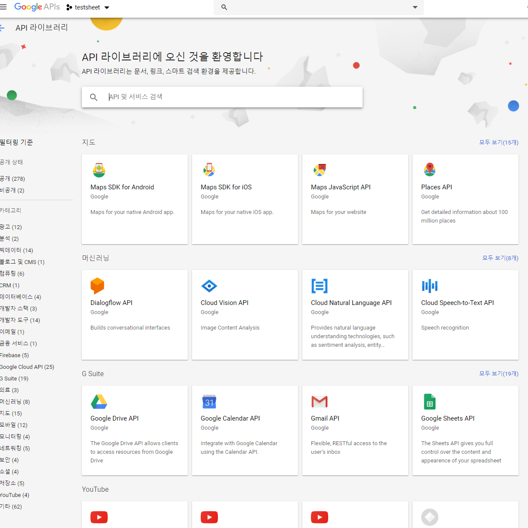
Task: Filter by 머신러닝 (8) category
Action: (15, 402)
